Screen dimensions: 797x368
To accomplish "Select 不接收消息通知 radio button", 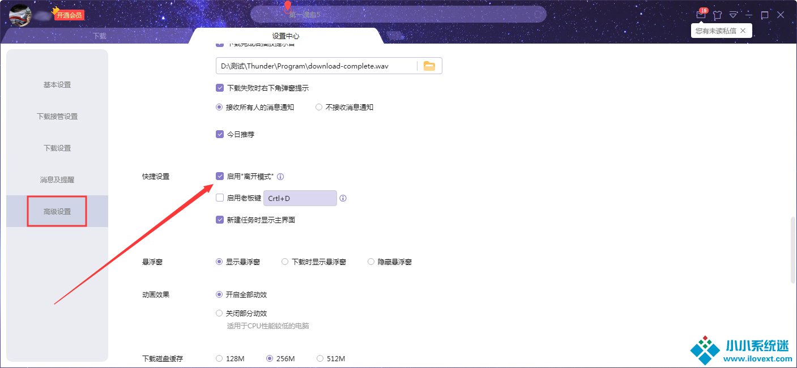I will (319, 107).
